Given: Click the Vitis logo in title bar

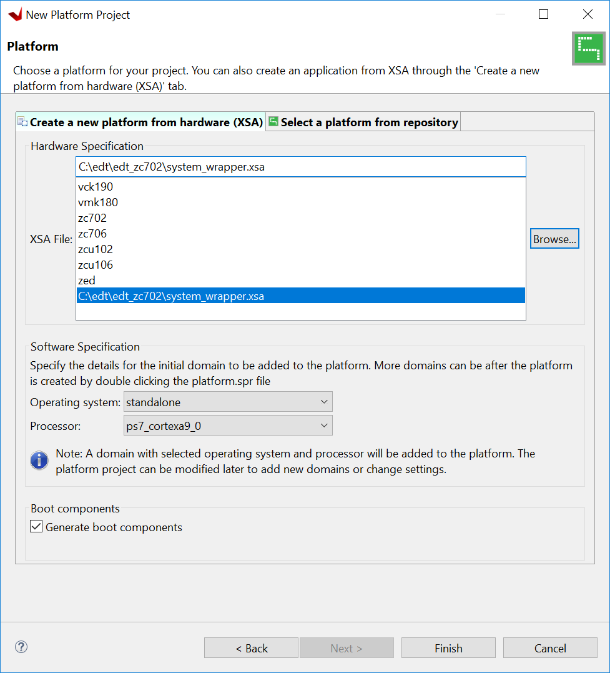Looking at the screenshot, I should point(14,14).
